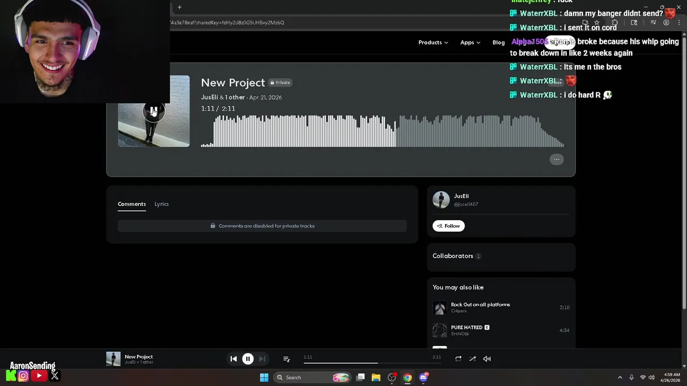Pause the track using the cover art button
Image resolution: width=687 pixels, height=386 pixels.
pyautogui.click(x=154, y=111)
